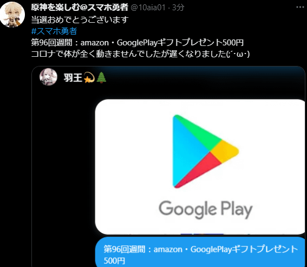
Task: Click the tweet line 第96回週間：amazon・GooglePlayギフト
Action: (137, 42)
